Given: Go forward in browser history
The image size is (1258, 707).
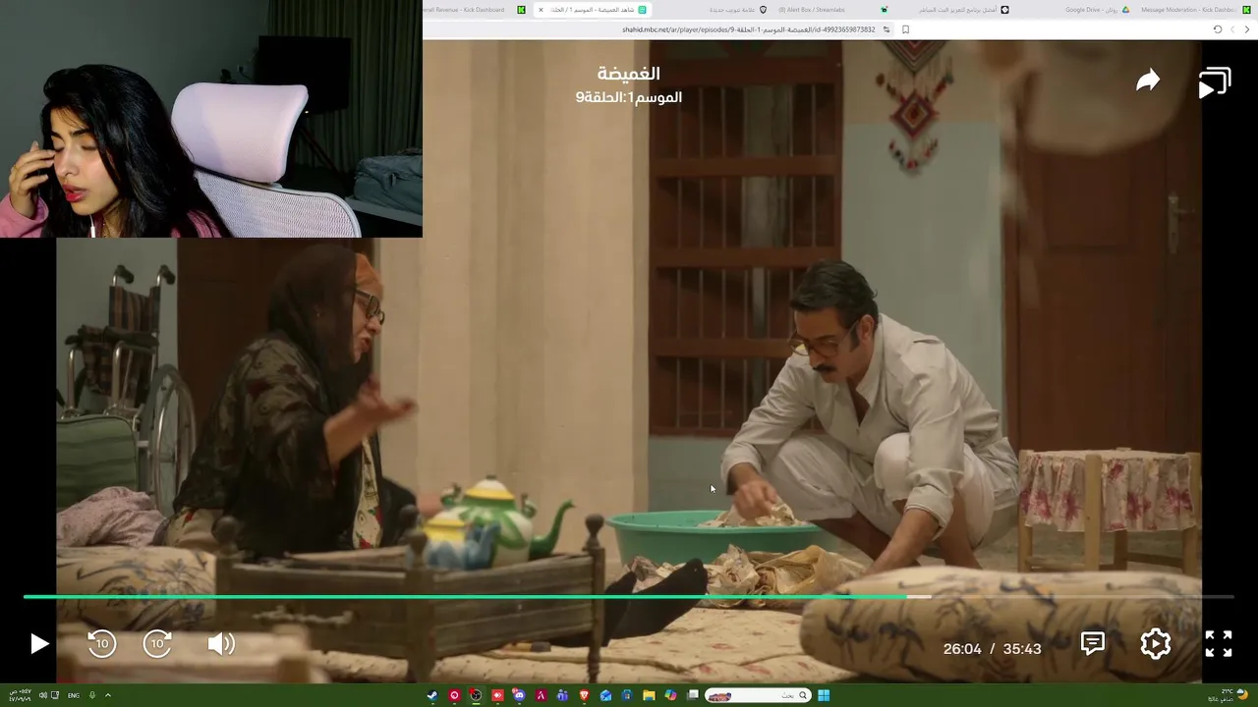Looking at the screenshot, I should (1232, 29).
